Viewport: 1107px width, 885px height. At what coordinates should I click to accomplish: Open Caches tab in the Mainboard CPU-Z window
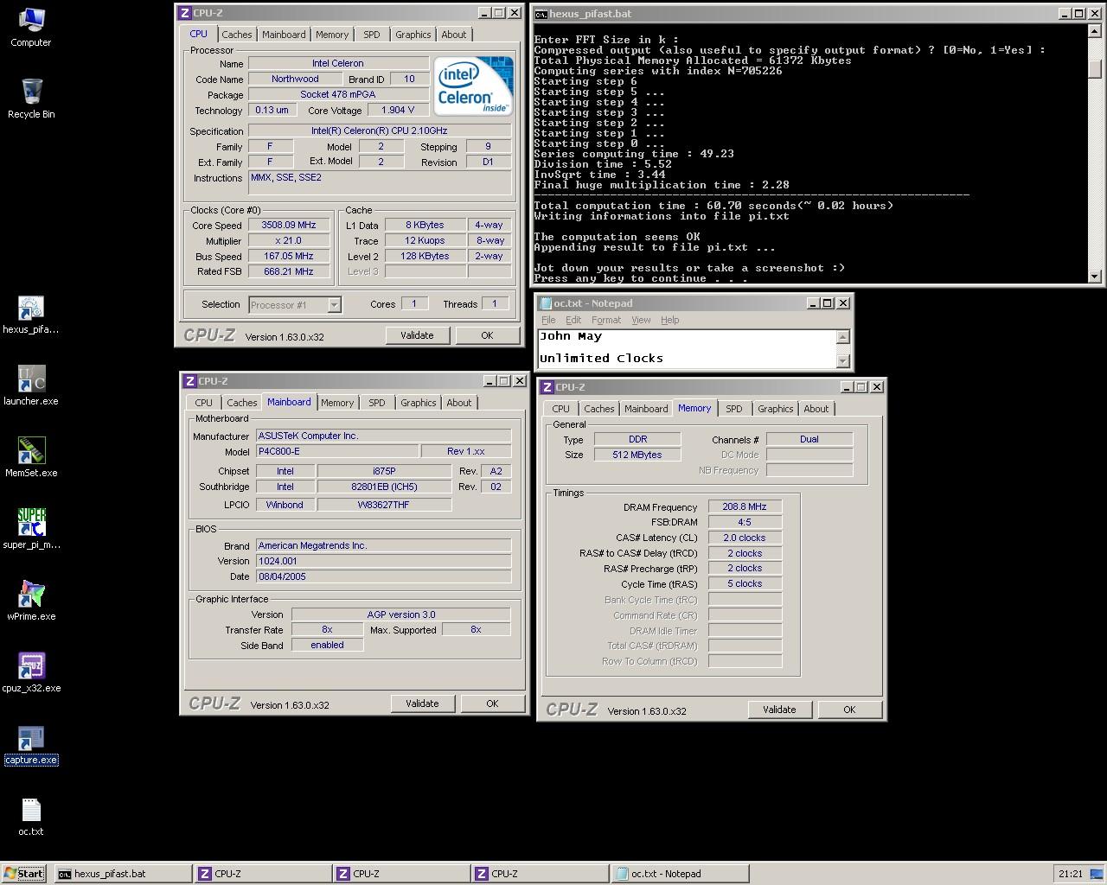(241, 403)
